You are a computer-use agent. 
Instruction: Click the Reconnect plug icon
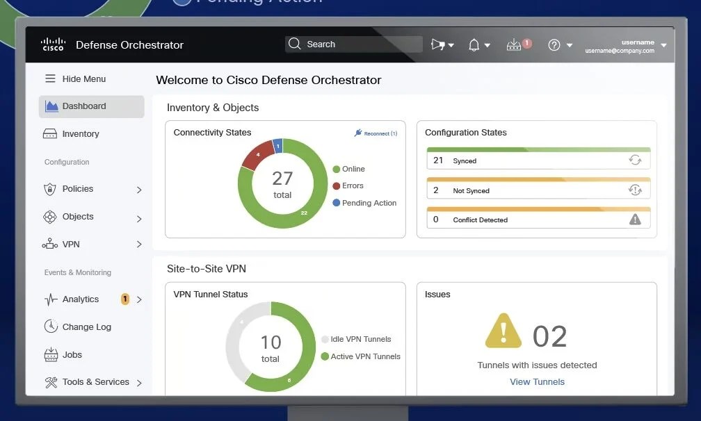pyautogui.click(x=358, y=133)
